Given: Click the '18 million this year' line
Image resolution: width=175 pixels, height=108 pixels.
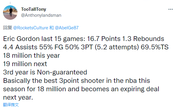Looking at the screenshot, I should 31,56.
